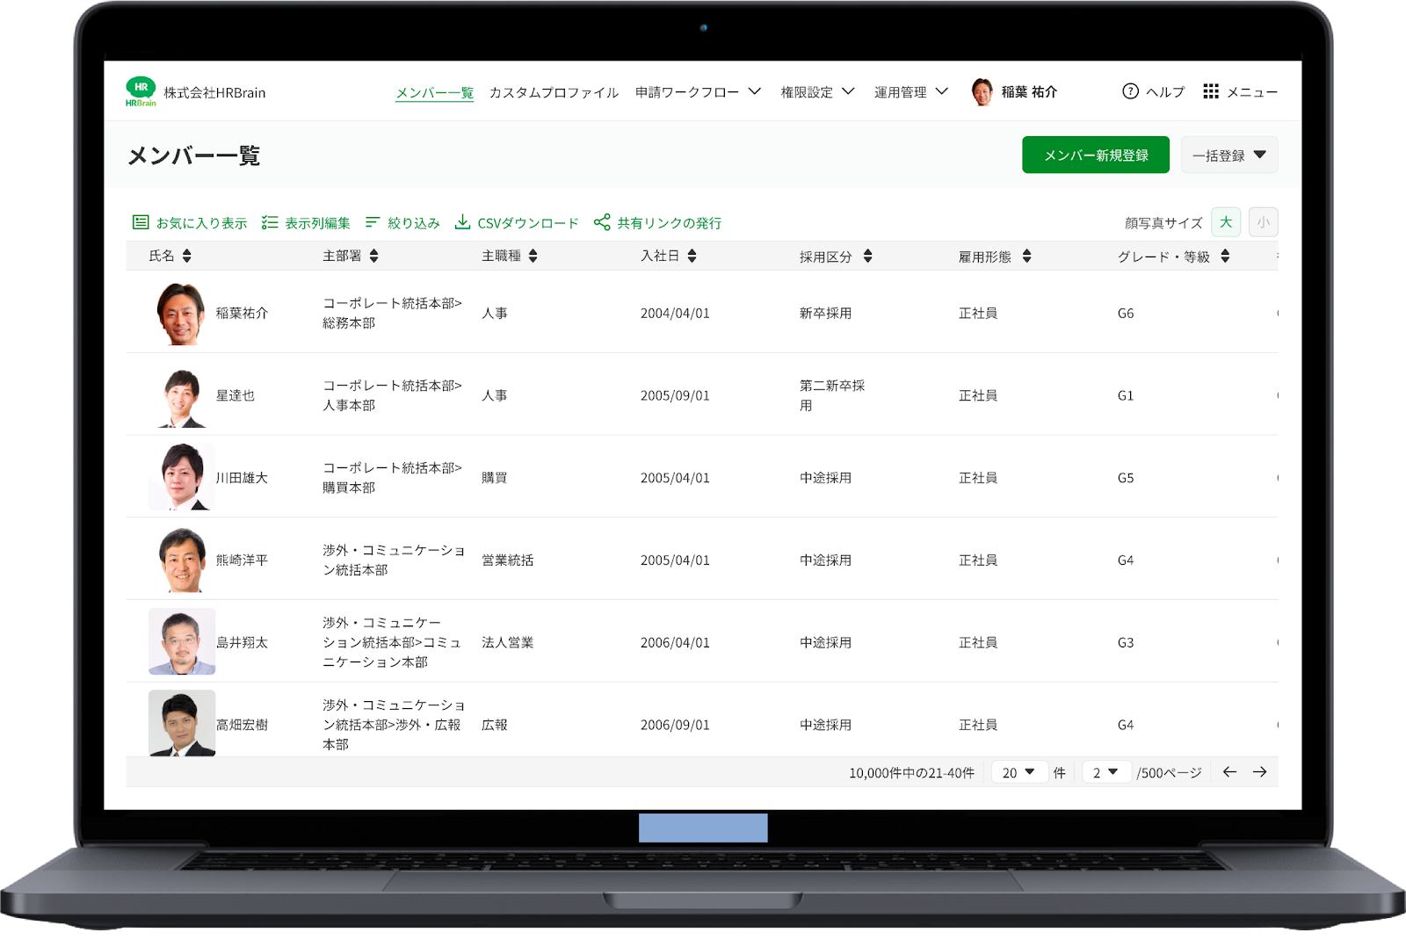Click 川田雄大's profile photo
Image resolution: width=1406 pixels, height=940 pixels.
pyautogui.click(x=182, y=477)
